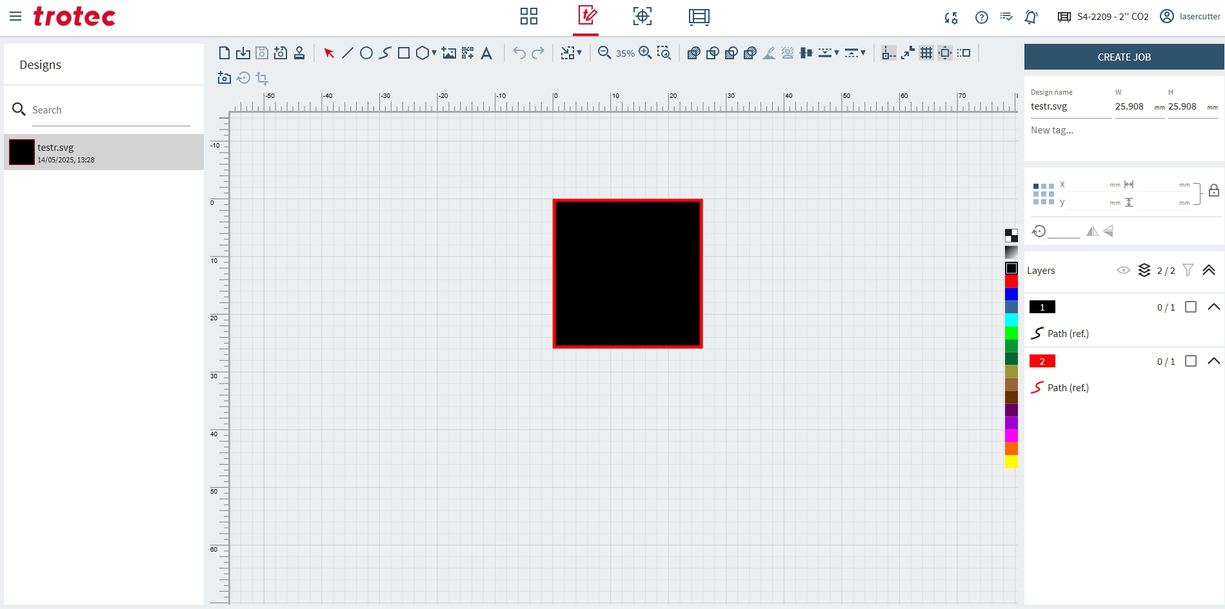This screenshot has width=1225, height=609.
Task: Select the line drawing tool
Action: (x=347, y=53)
